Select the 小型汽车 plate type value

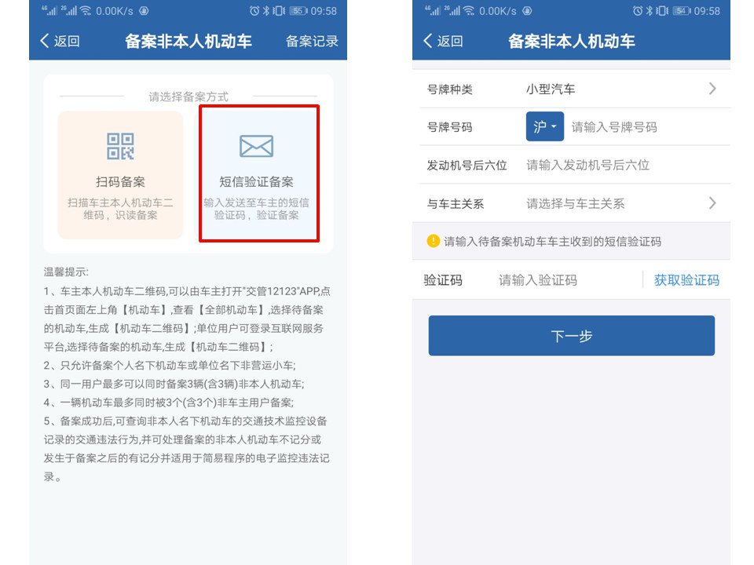551,89
